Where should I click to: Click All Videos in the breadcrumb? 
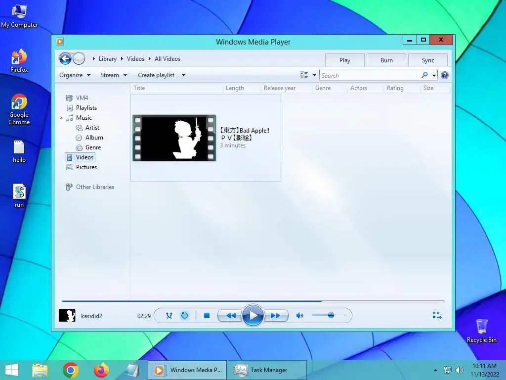tap(167, 59)
